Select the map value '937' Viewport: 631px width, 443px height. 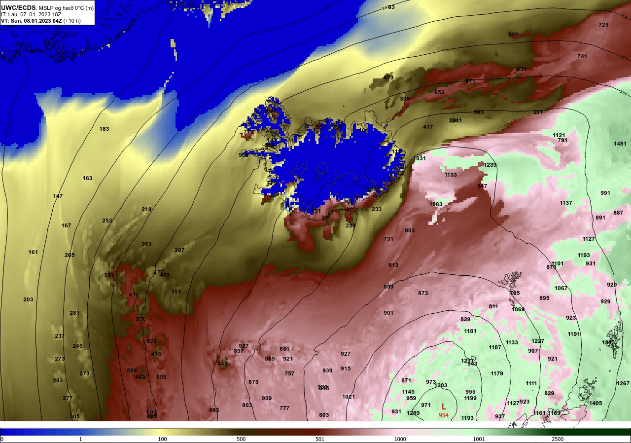coord(500,416)
